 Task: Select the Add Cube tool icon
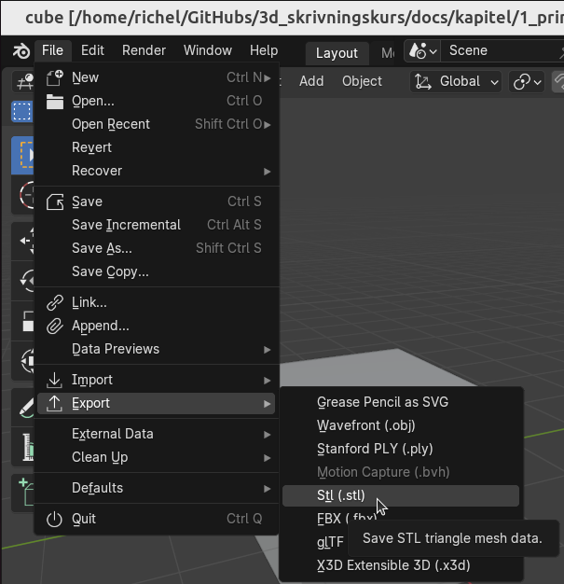coord(24,493)
